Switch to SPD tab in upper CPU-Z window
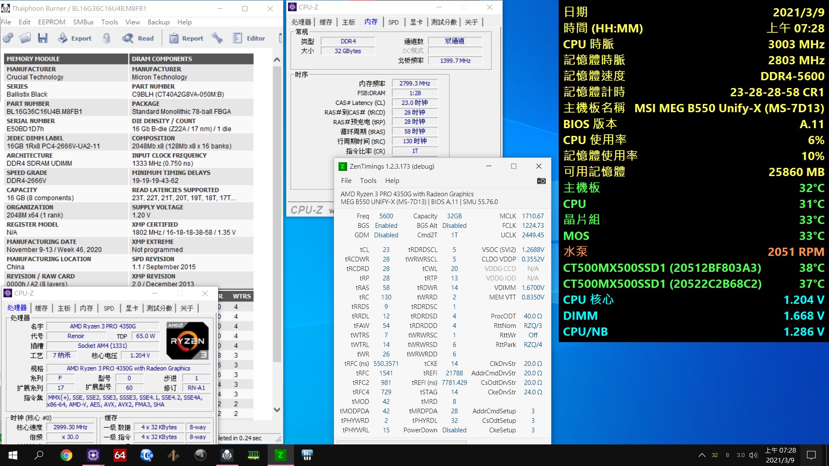The image size is (829, 466). [x=393, y=22]
